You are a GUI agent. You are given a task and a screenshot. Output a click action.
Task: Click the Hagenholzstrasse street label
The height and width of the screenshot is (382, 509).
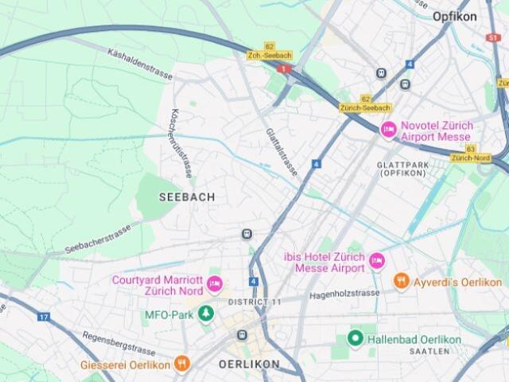(x=344, y=294)
